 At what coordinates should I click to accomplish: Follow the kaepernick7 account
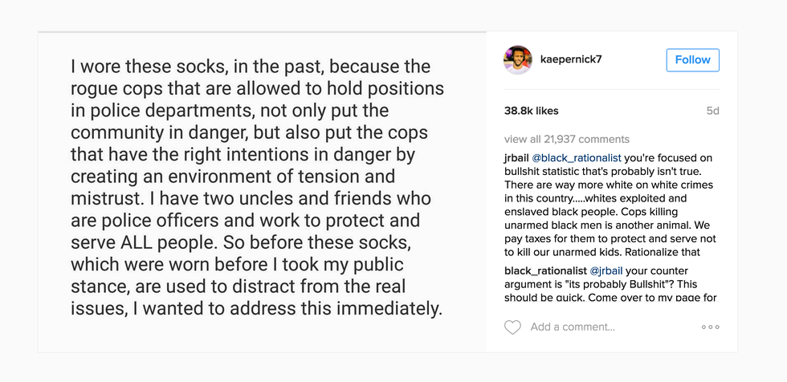point(692,60)
